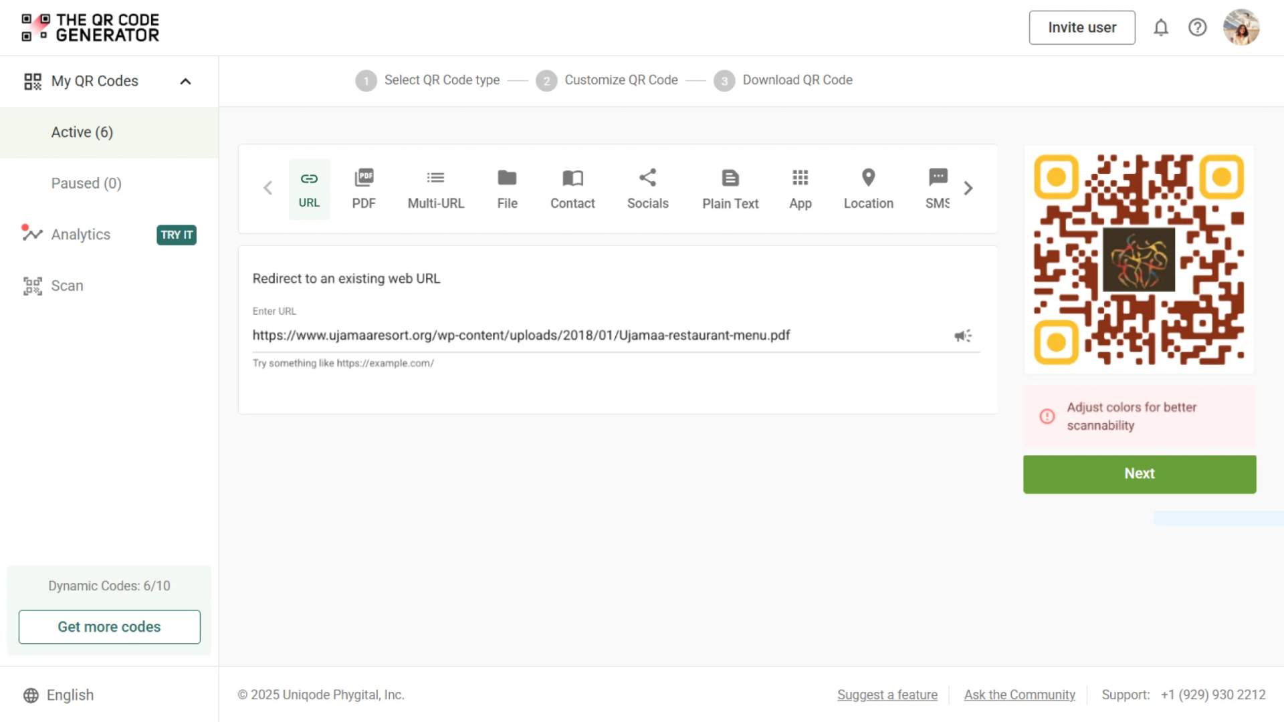Open Suggest a feature link
The image size is (1284, 722).
tap(887, 695)
